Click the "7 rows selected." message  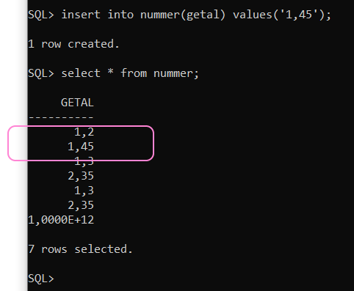(80, 249)
